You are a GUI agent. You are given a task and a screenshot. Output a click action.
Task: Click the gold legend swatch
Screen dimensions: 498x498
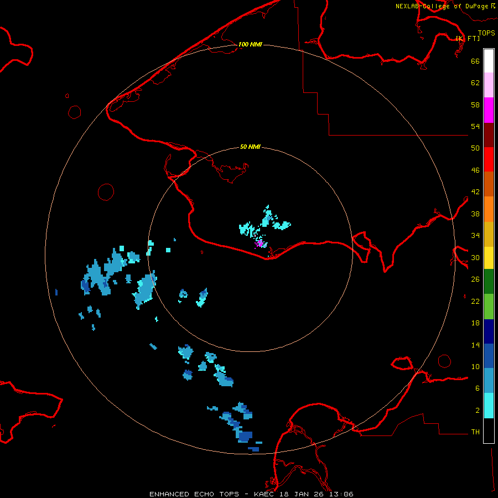point(489,234)
